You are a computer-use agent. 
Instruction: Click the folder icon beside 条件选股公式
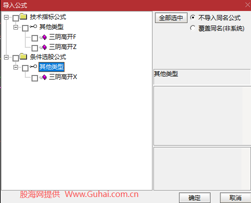point(23,56)
